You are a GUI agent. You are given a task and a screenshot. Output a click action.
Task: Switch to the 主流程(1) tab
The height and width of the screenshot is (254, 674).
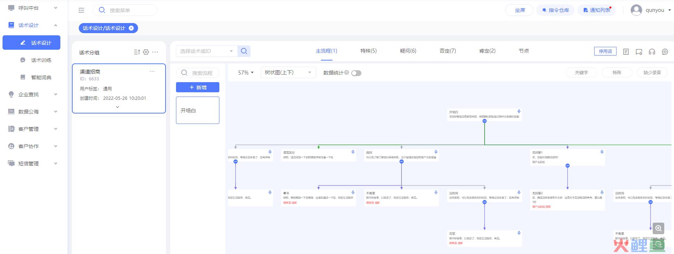326,51
